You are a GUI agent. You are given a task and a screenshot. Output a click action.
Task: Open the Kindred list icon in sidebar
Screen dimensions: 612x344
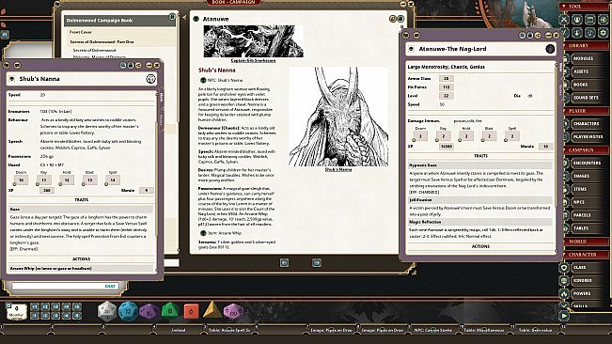(564, 280)
